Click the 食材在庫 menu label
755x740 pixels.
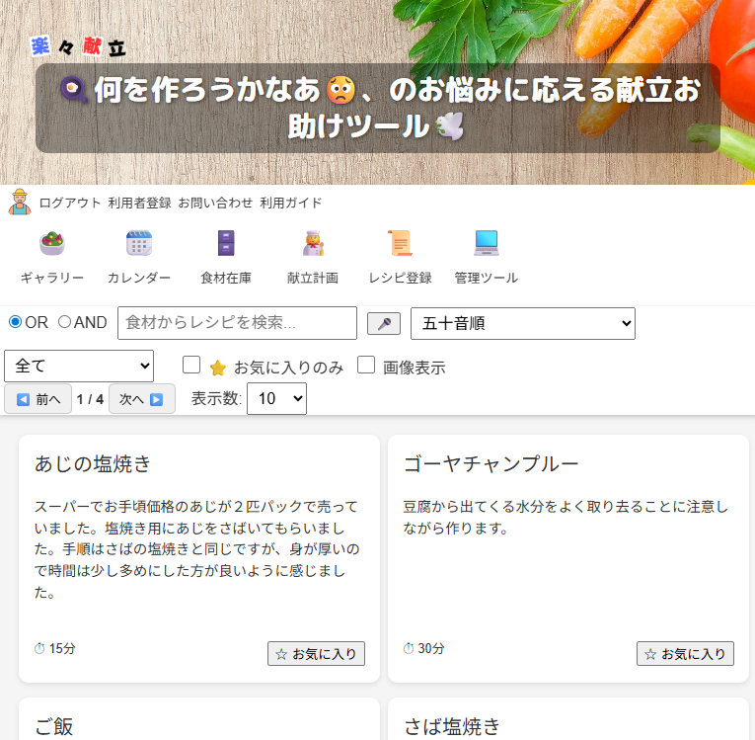(226, 278)
